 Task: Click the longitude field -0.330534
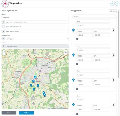(x=102, y=35)
